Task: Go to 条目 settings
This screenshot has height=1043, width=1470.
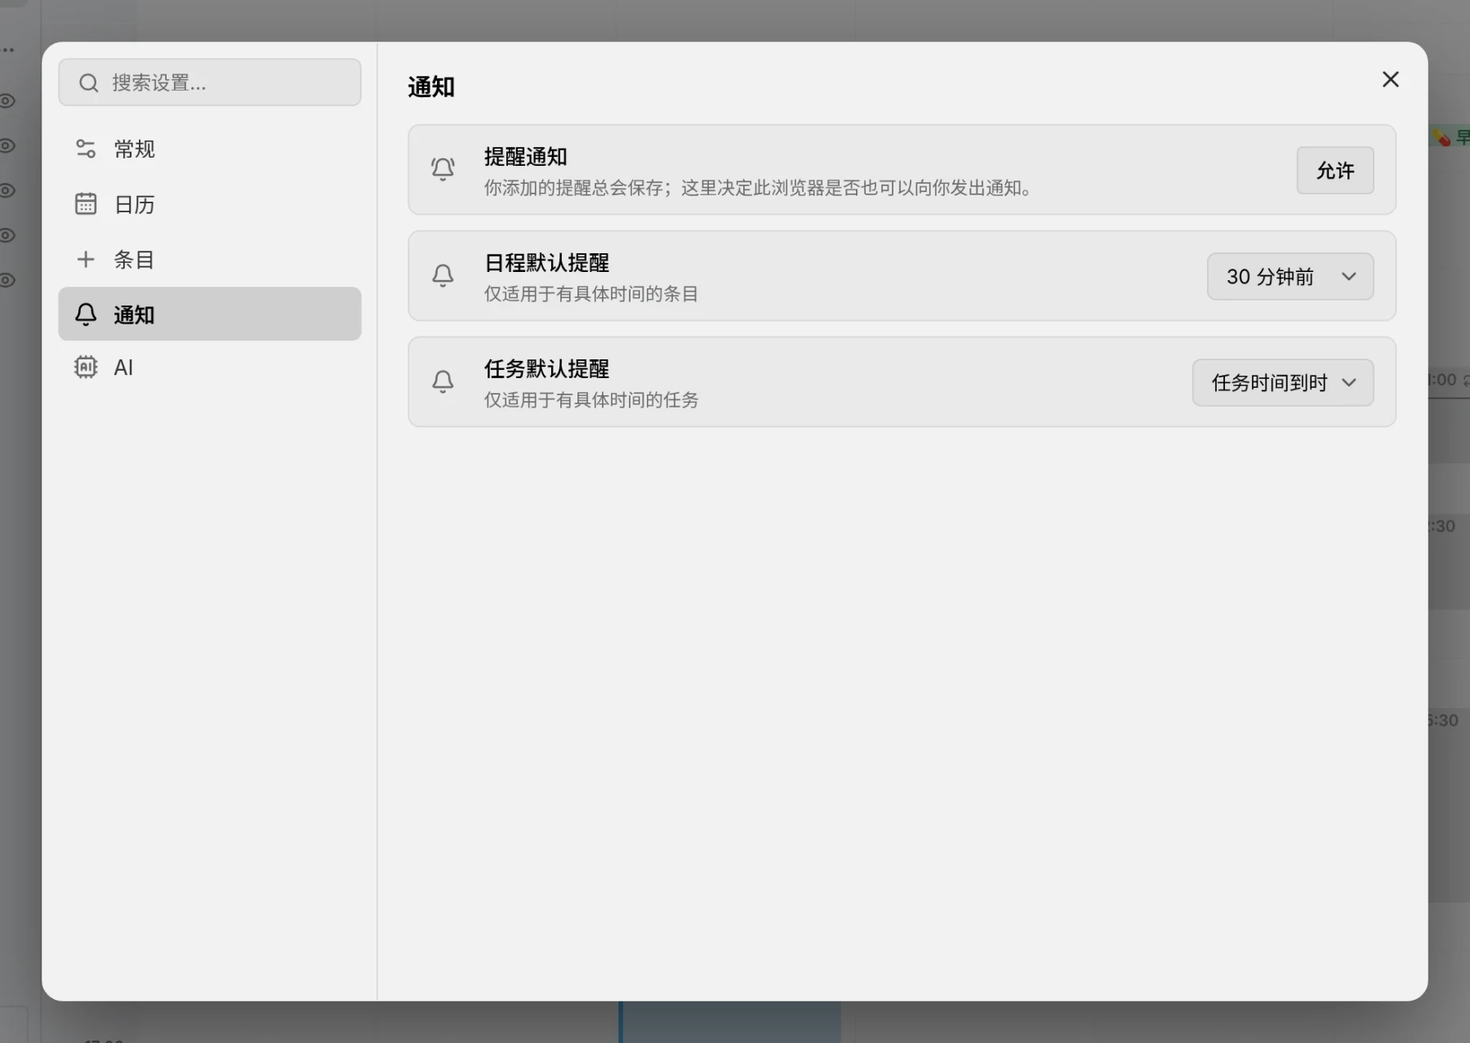Action: tap(210, 260)
